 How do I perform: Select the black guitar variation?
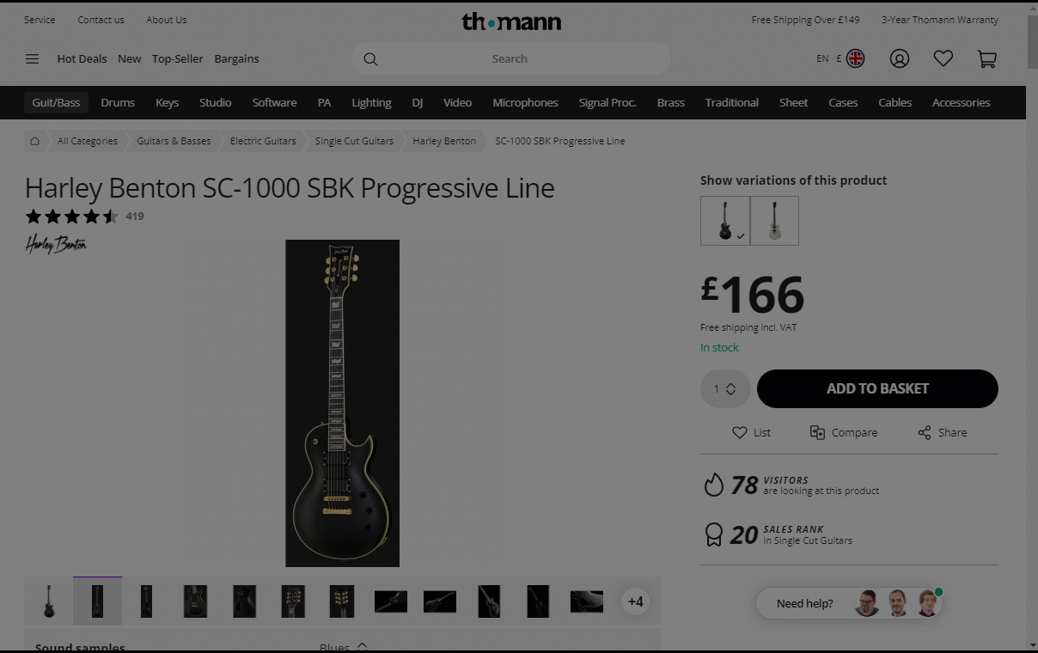(x=725, y=221)
